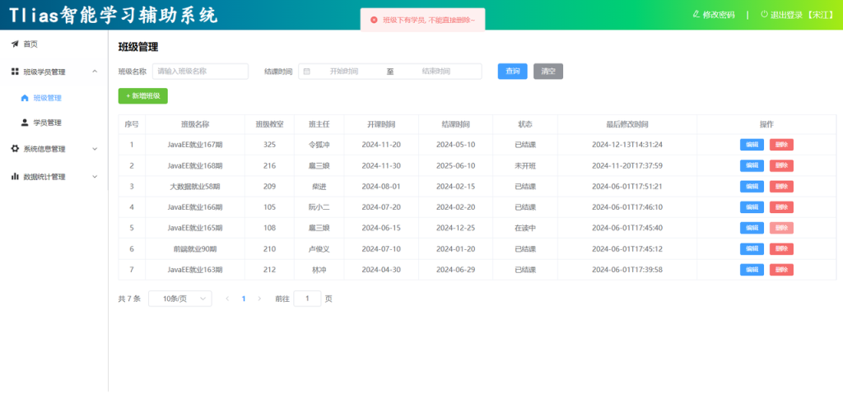
Task: Open the 10条/页 page size dropdown
Action: 179,299
